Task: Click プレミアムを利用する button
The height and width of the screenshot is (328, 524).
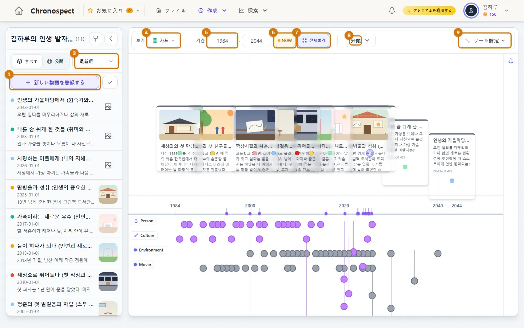Action: [429, 11]
